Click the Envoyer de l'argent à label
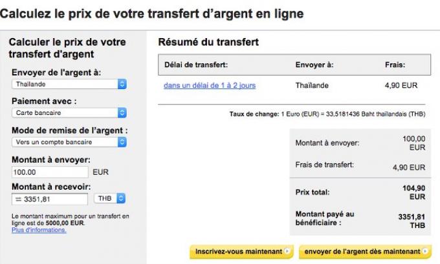This screenshot has height=264, width=440. click(56, 72)
